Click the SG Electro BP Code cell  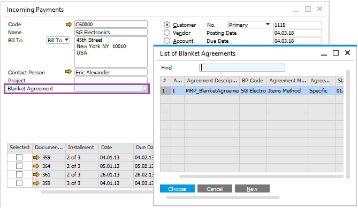[253, 91]
